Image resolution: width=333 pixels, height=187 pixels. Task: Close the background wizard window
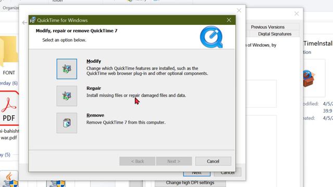tap(239, 10)
